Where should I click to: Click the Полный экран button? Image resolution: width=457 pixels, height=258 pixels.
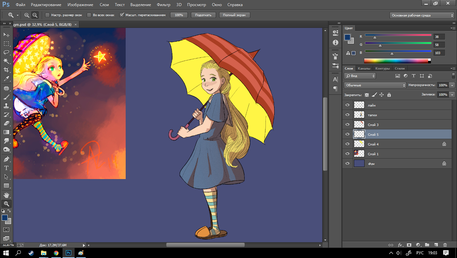point(235,15)
